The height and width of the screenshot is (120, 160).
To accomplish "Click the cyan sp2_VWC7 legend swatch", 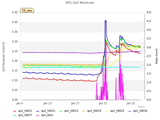I will click(15, 115).
